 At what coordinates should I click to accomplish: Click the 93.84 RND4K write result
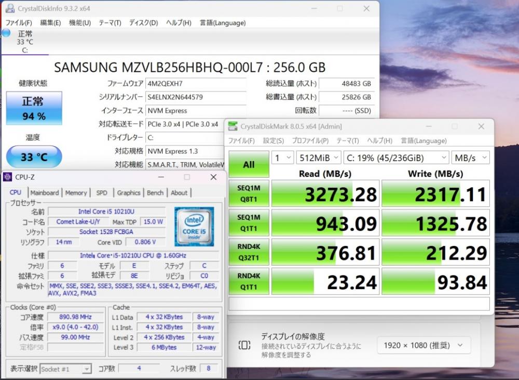tap(435, 281)
